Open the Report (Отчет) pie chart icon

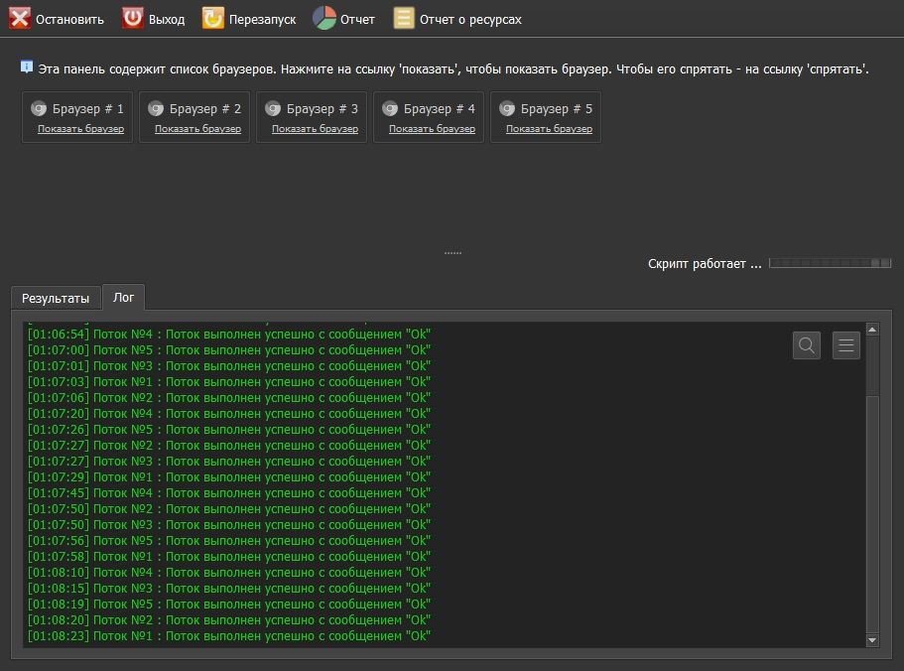[x=324, y=19]
